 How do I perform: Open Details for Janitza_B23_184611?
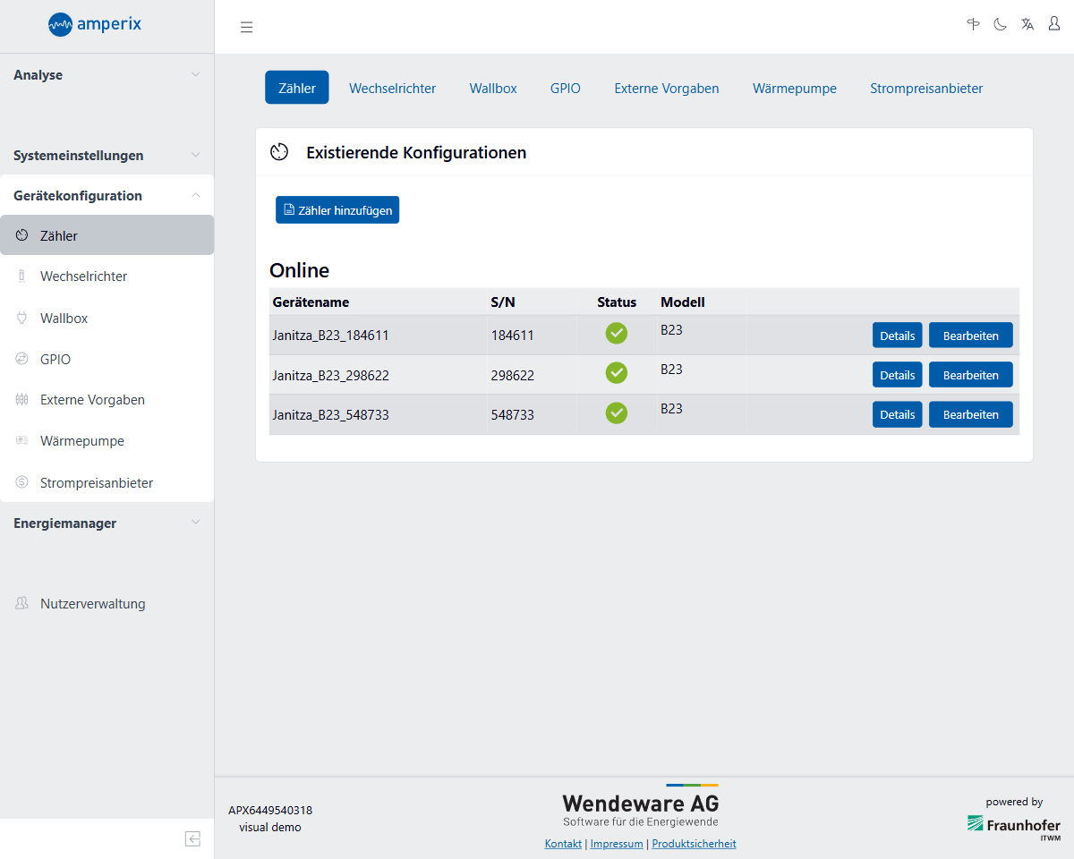pos(897,336)
